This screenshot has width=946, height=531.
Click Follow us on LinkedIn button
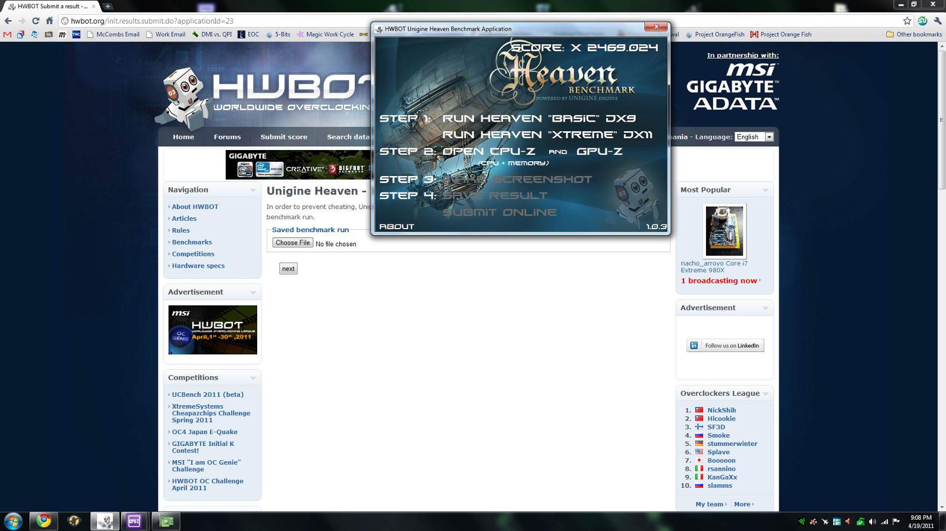point(725,346)
